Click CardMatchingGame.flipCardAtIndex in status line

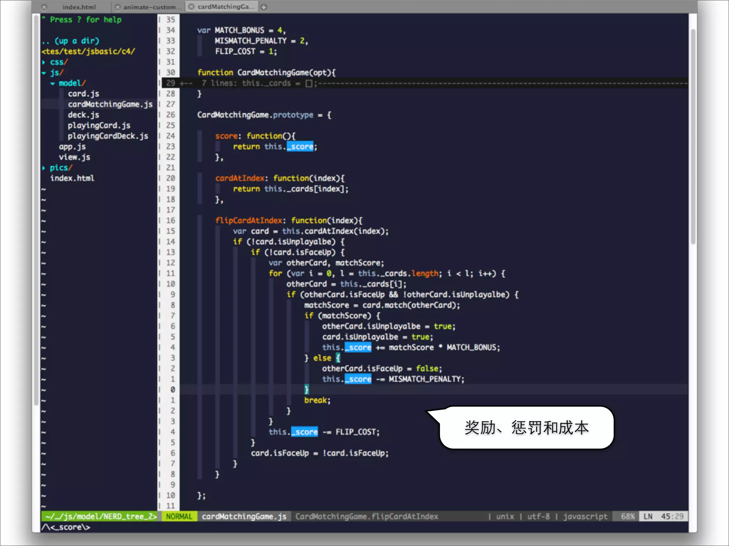[x=367, y=516]
